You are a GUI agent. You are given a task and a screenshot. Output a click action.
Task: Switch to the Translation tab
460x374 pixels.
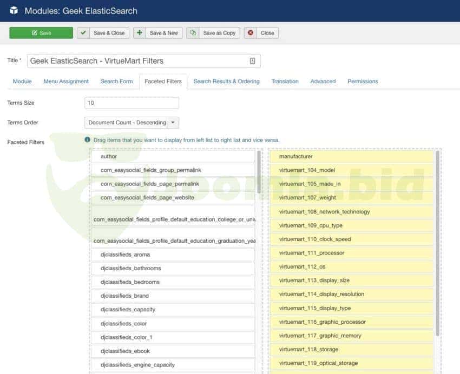(285, 82)
